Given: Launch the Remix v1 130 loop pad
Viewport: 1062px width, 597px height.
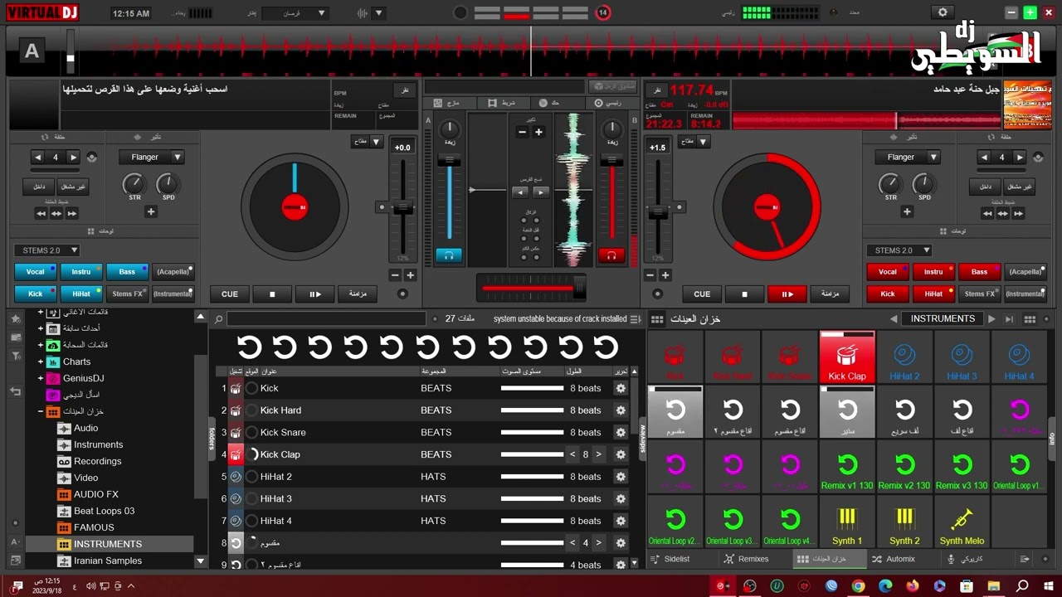Looking at the screenshot, I should pos(847,467).
